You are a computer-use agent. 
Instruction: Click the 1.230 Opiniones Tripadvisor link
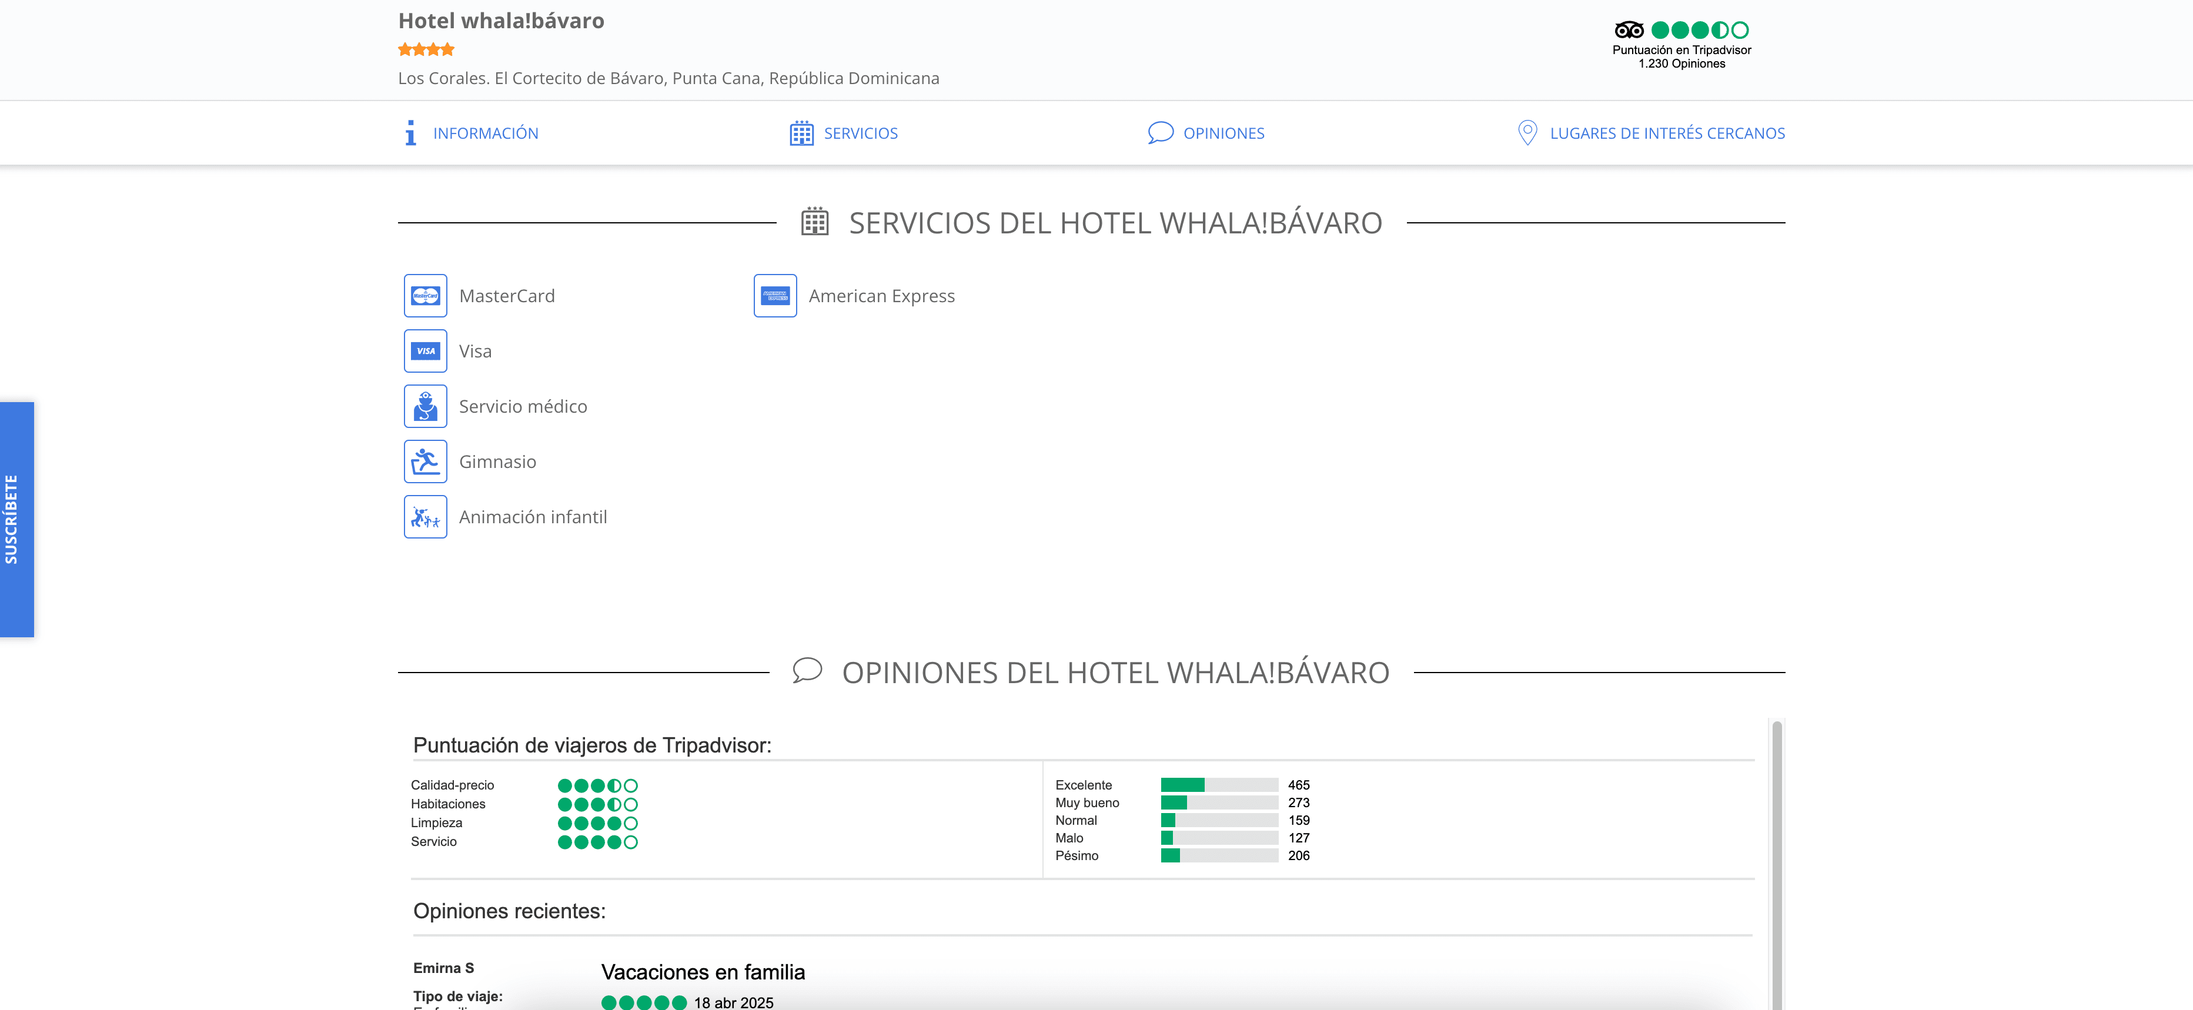[1681, 64]
